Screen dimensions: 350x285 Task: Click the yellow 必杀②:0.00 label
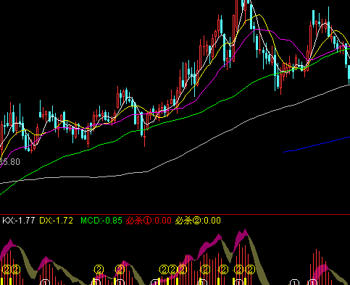click(x=198, y=221)
